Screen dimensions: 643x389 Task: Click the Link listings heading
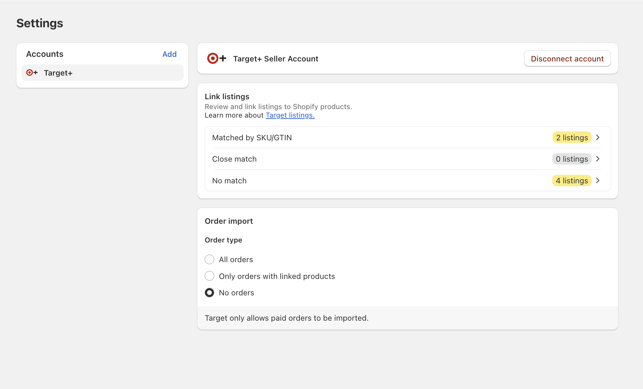[227, 97]
